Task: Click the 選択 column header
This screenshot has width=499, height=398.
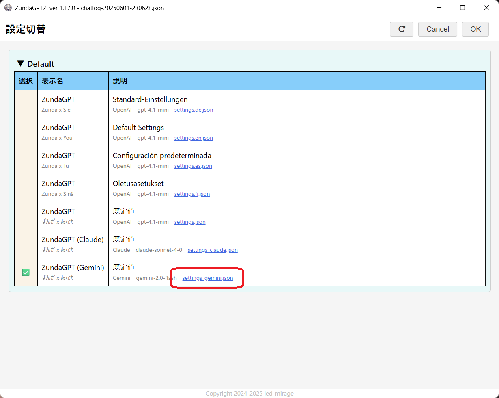Action: 26,81
